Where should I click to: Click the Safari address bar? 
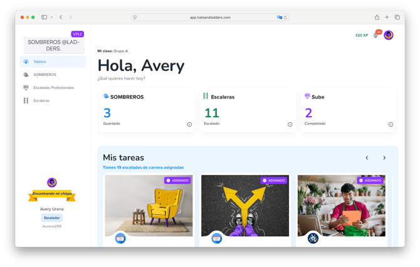pos(210,17)
